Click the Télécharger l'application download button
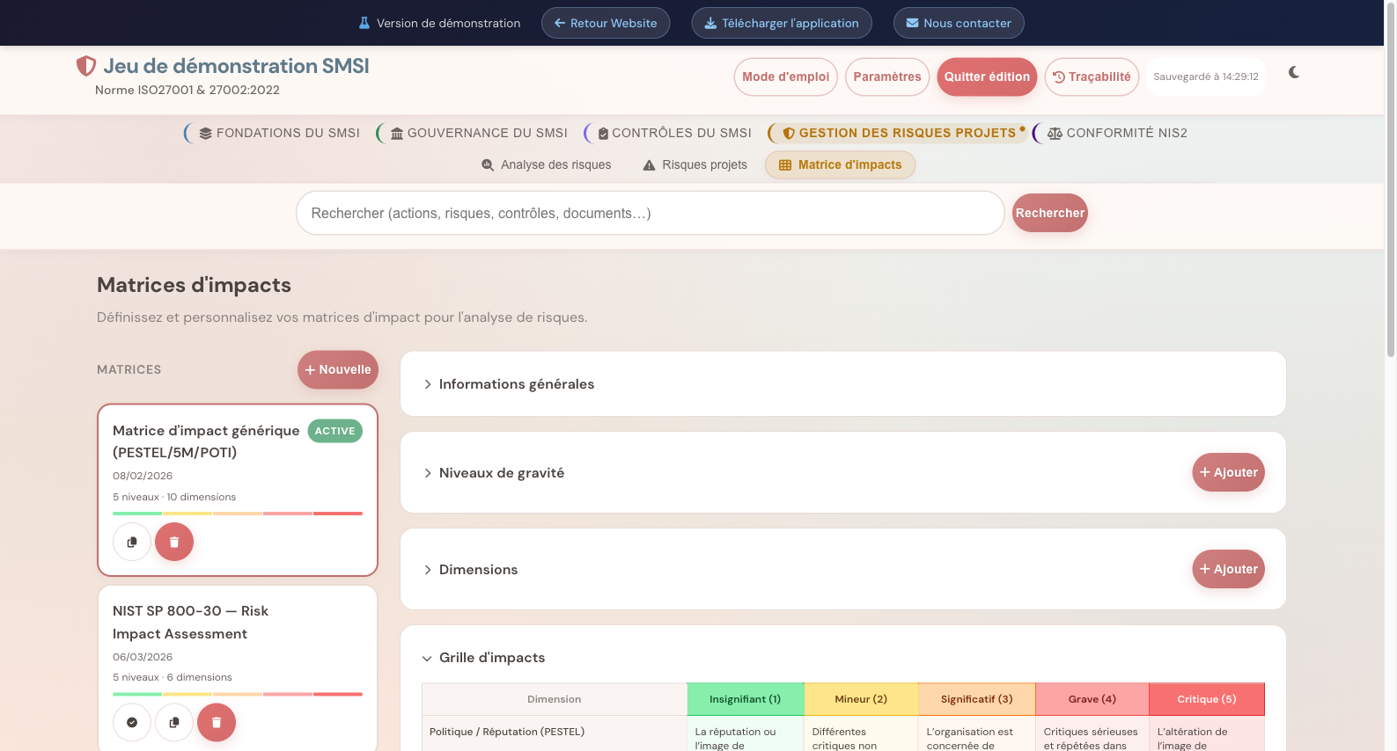The width and height of the screenshot is (1397, 751). point(781,24)
